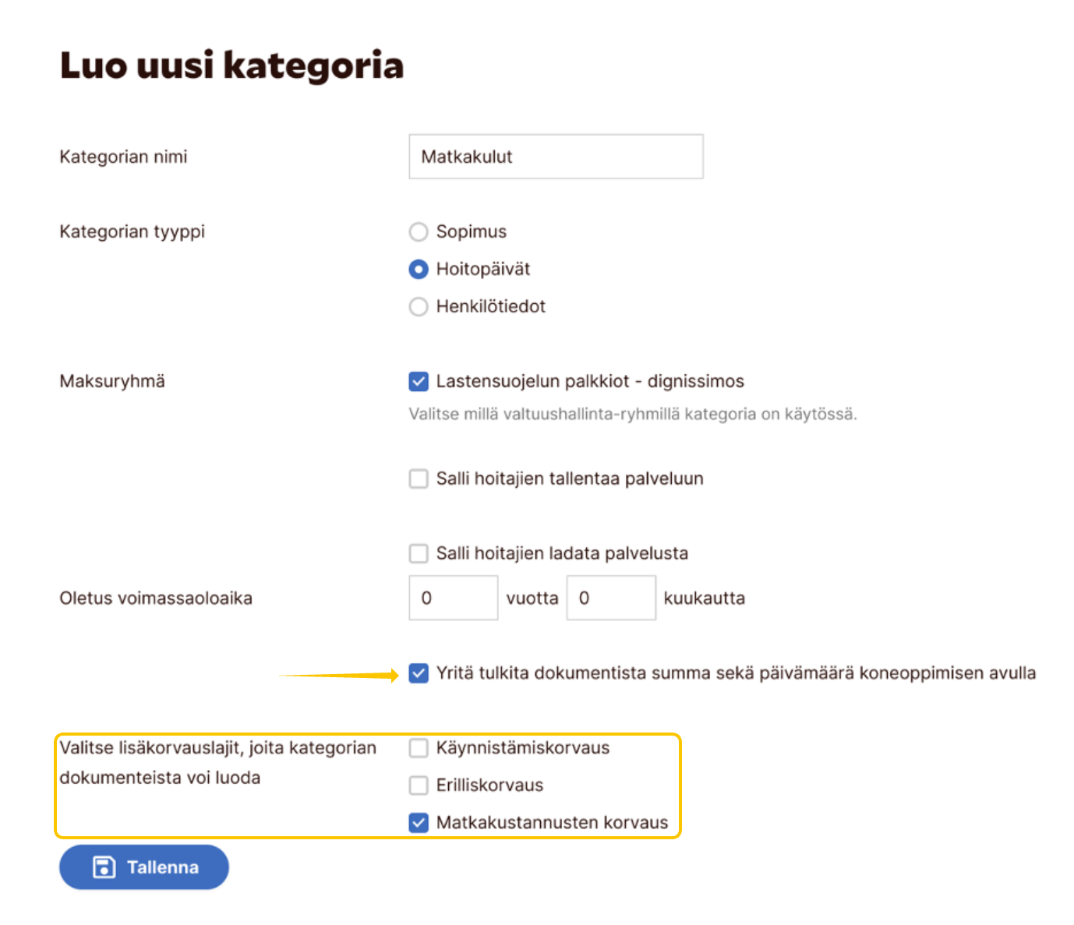Disable machine learning document interpretation checkbox
The height and width of the screenshot is (925, 1074).
coord(419,673)
